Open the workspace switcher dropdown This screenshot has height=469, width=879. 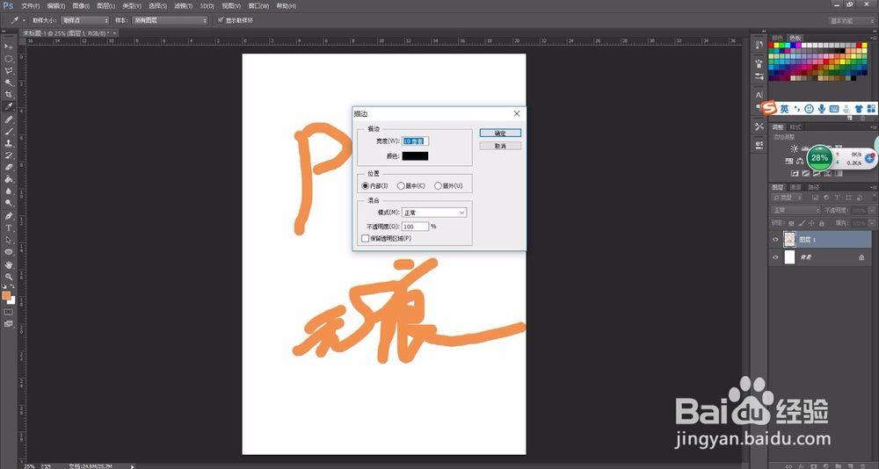tap(852, 21)
